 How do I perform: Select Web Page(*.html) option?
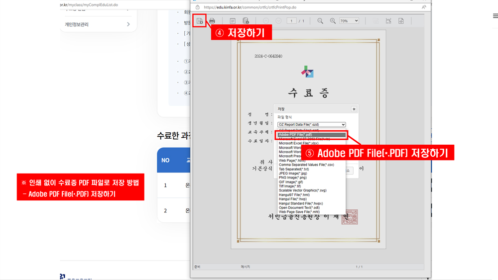292,161
